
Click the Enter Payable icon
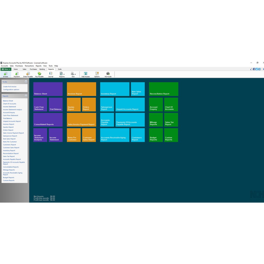28,74
